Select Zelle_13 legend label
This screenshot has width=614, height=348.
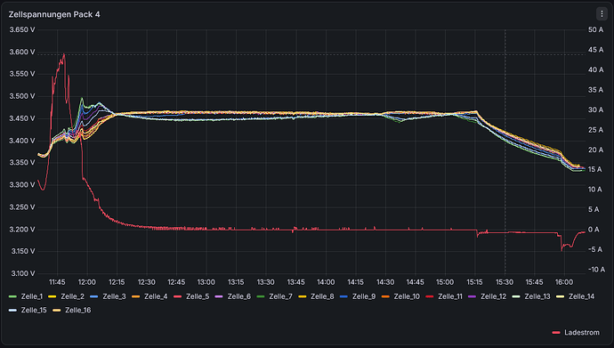(x=537, y=296)
